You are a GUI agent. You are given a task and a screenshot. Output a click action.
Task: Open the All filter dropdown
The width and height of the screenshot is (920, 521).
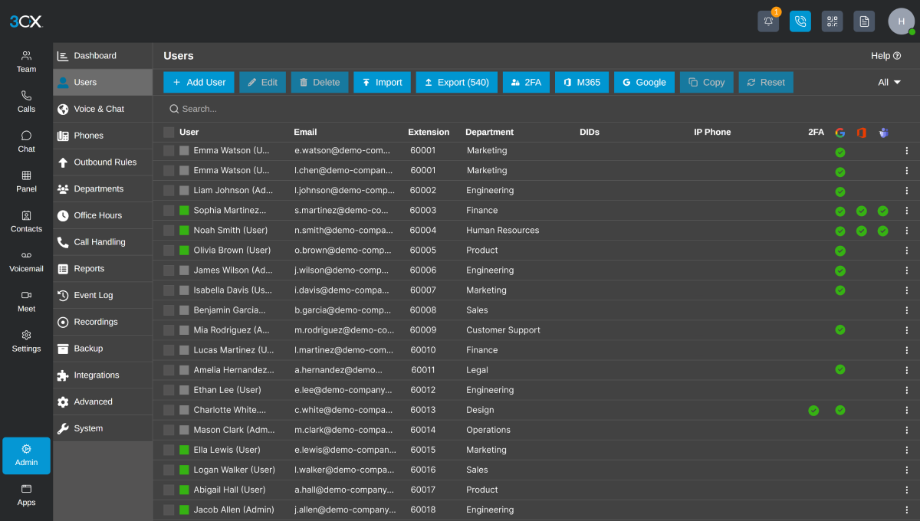pyautogui.click(x=889, y=82)
